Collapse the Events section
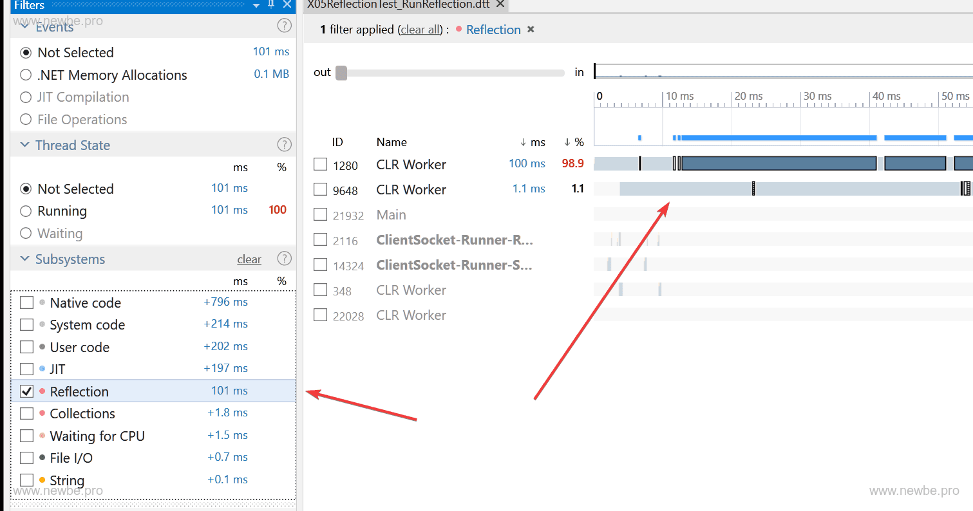 [x=25, y=26]
